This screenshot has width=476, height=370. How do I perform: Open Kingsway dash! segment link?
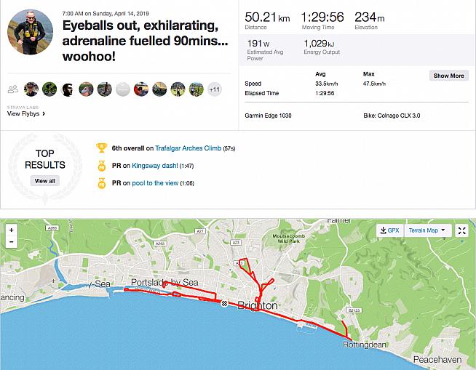tap(154, 166)
